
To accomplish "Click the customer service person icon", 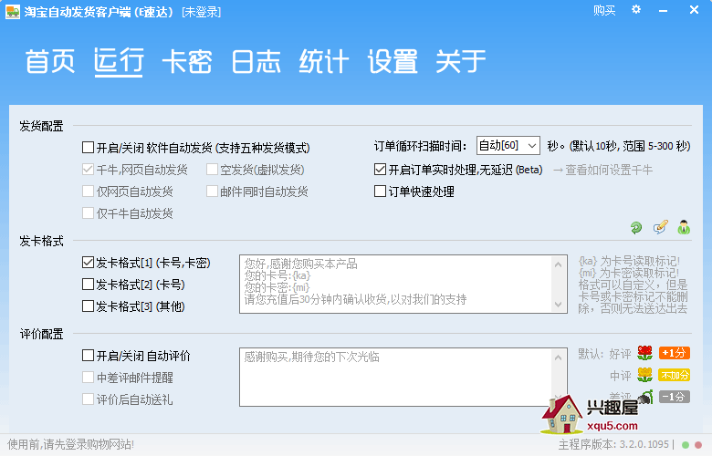I will [684, 227].
